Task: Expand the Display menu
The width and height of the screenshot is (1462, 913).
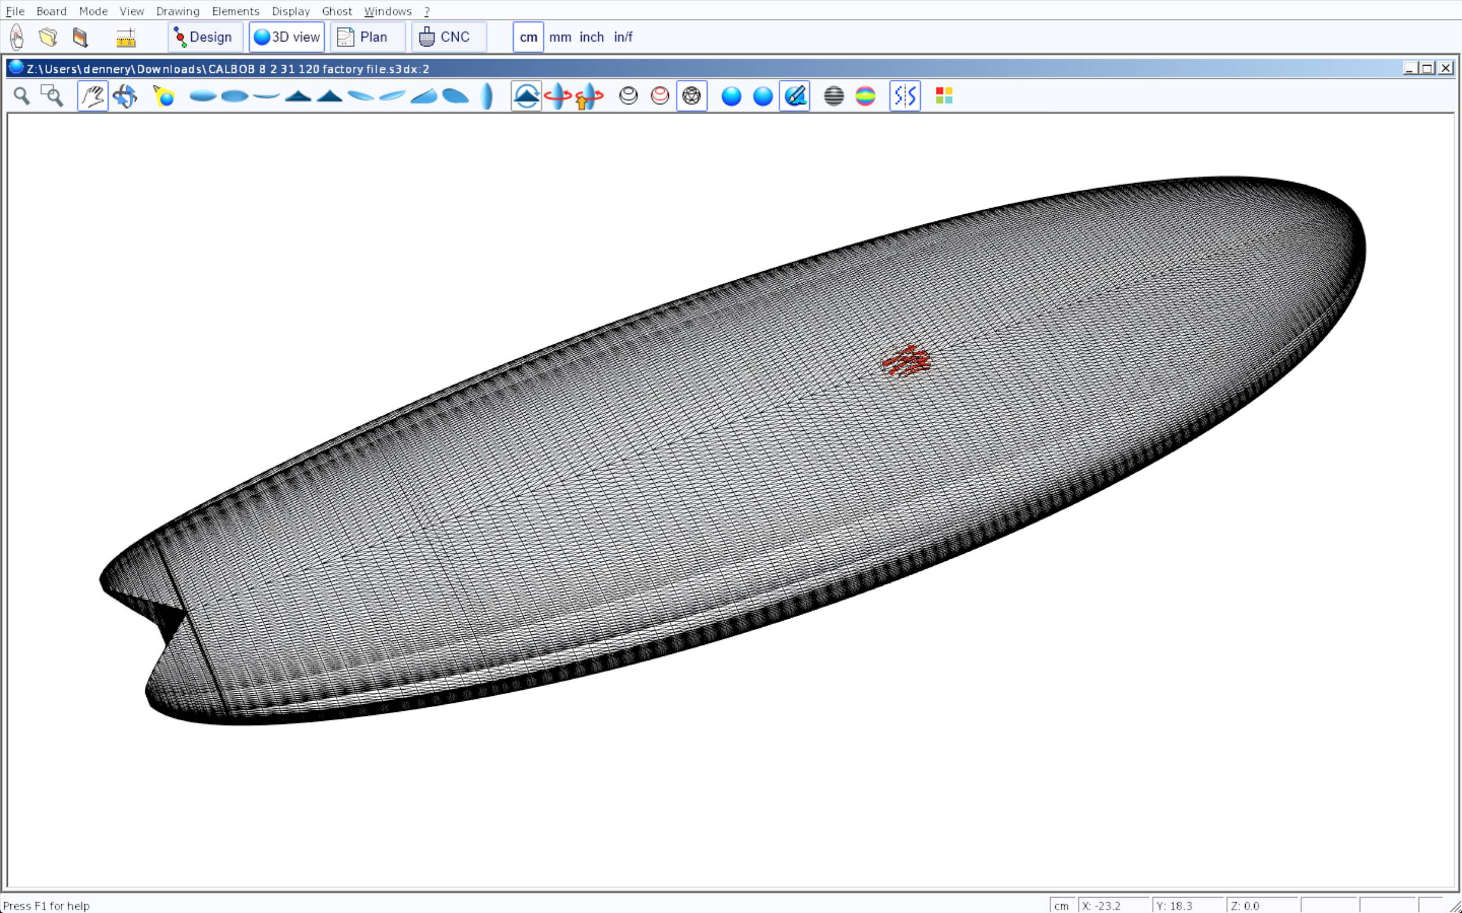Action: (291, 11)
